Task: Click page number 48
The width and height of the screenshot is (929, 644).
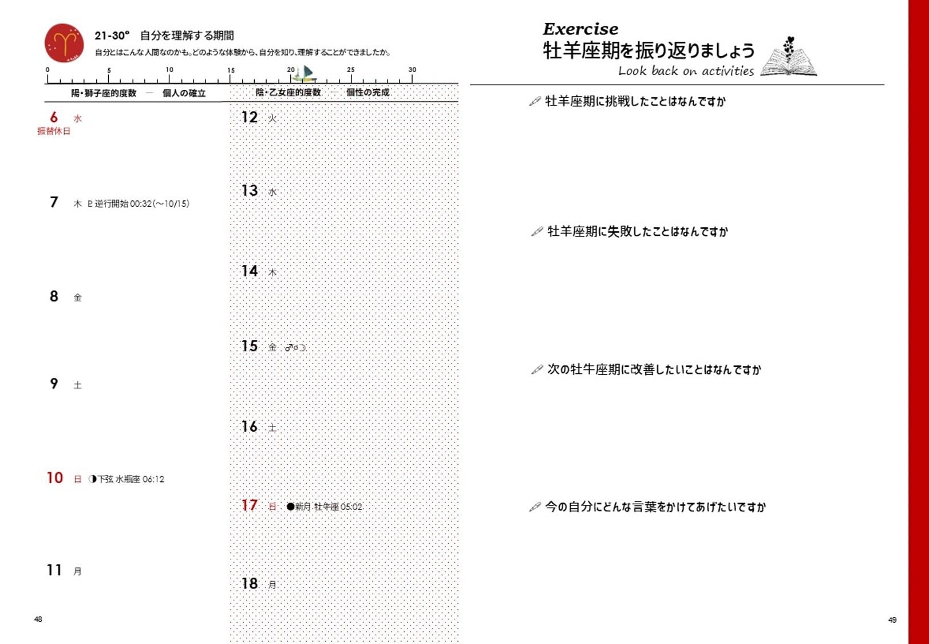Action: coord(38,619)
